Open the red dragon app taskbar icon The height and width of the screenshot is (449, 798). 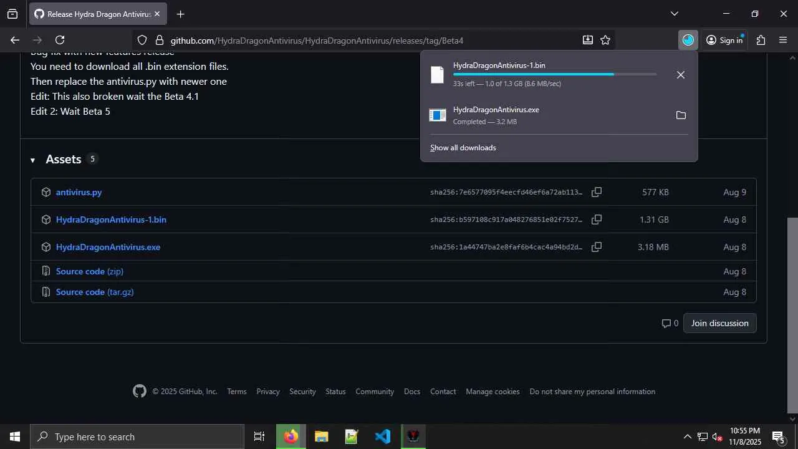[413, 437]
